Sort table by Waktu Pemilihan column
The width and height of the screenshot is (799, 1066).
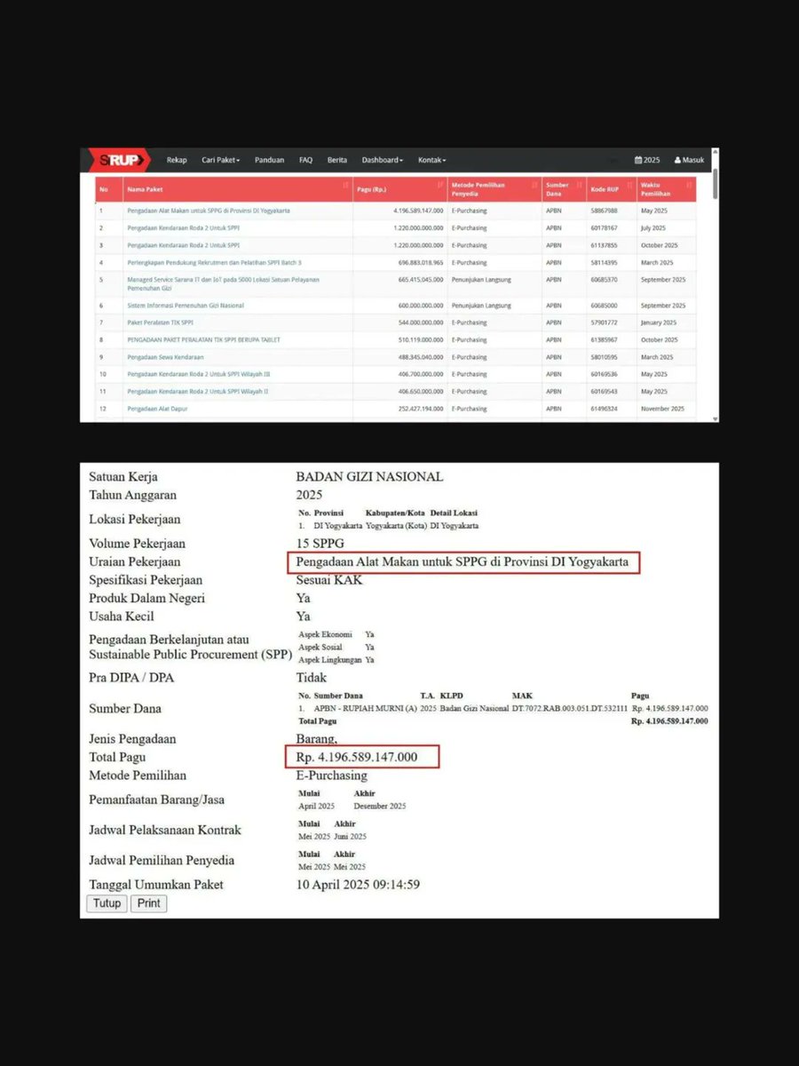pos(666,189)
